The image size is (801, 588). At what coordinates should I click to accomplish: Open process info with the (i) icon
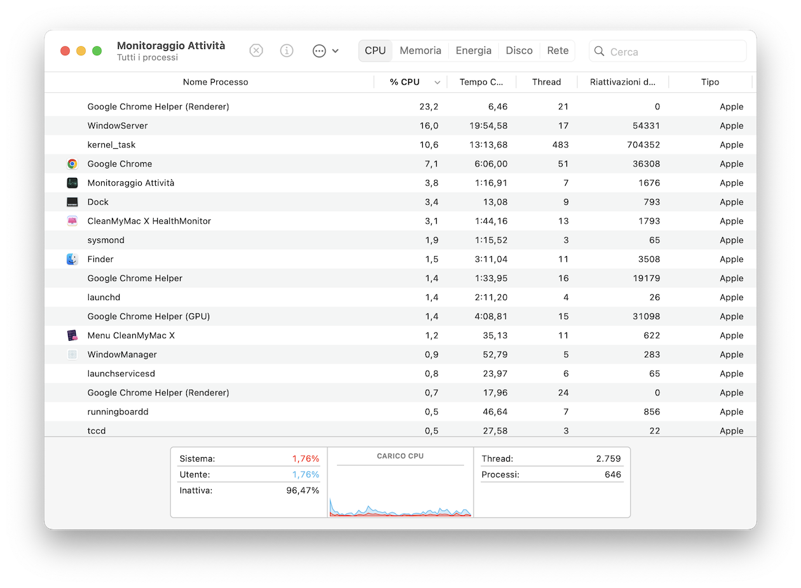pyautogui.click(x=287, y=51)
